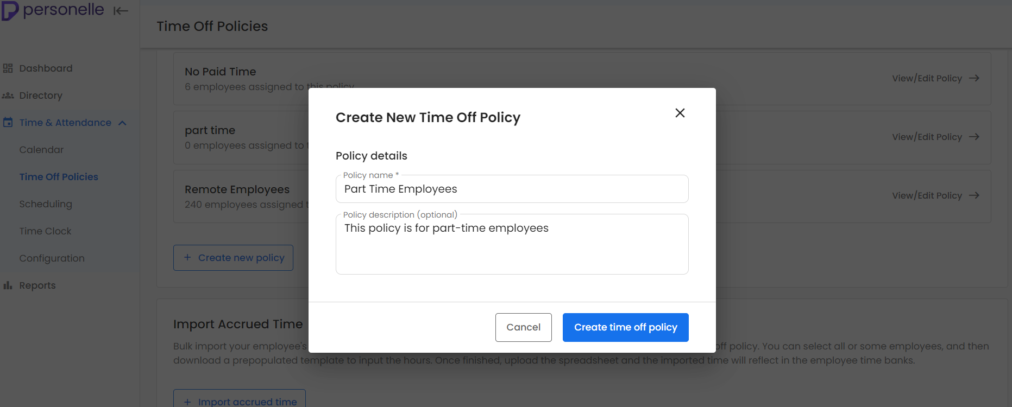Click the Directory people icon
This screenshot has height=407, width=1012.
coord(8,95)
